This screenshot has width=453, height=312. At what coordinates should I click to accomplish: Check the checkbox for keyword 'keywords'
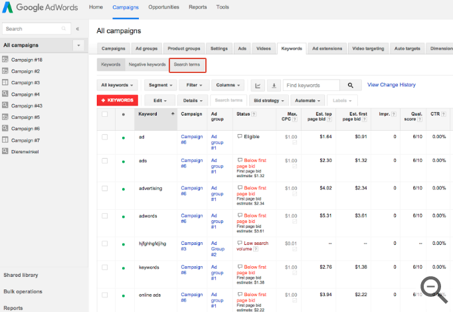point(104,268)
